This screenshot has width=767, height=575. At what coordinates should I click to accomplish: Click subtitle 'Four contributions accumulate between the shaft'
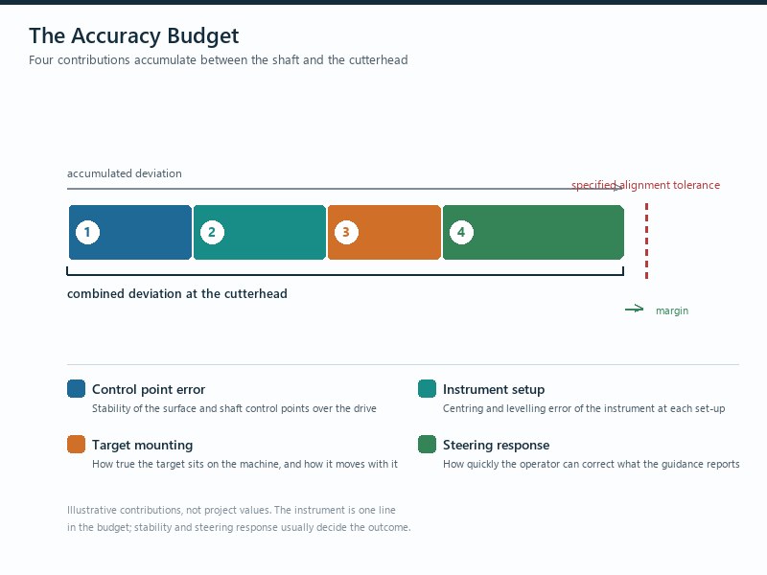click(x=164, y=60)
